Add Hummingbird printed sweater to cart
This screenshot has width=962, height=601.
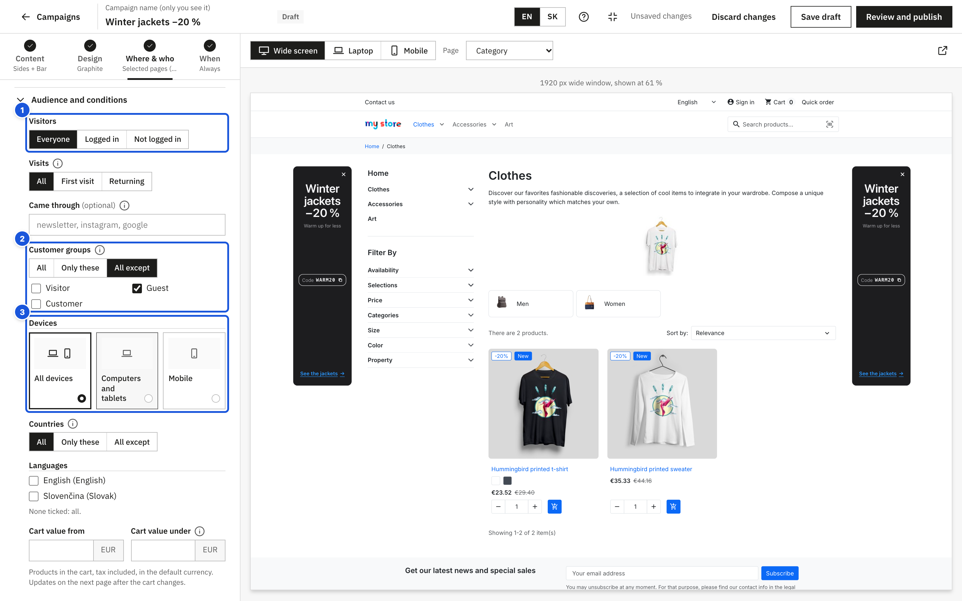point(673,506)
